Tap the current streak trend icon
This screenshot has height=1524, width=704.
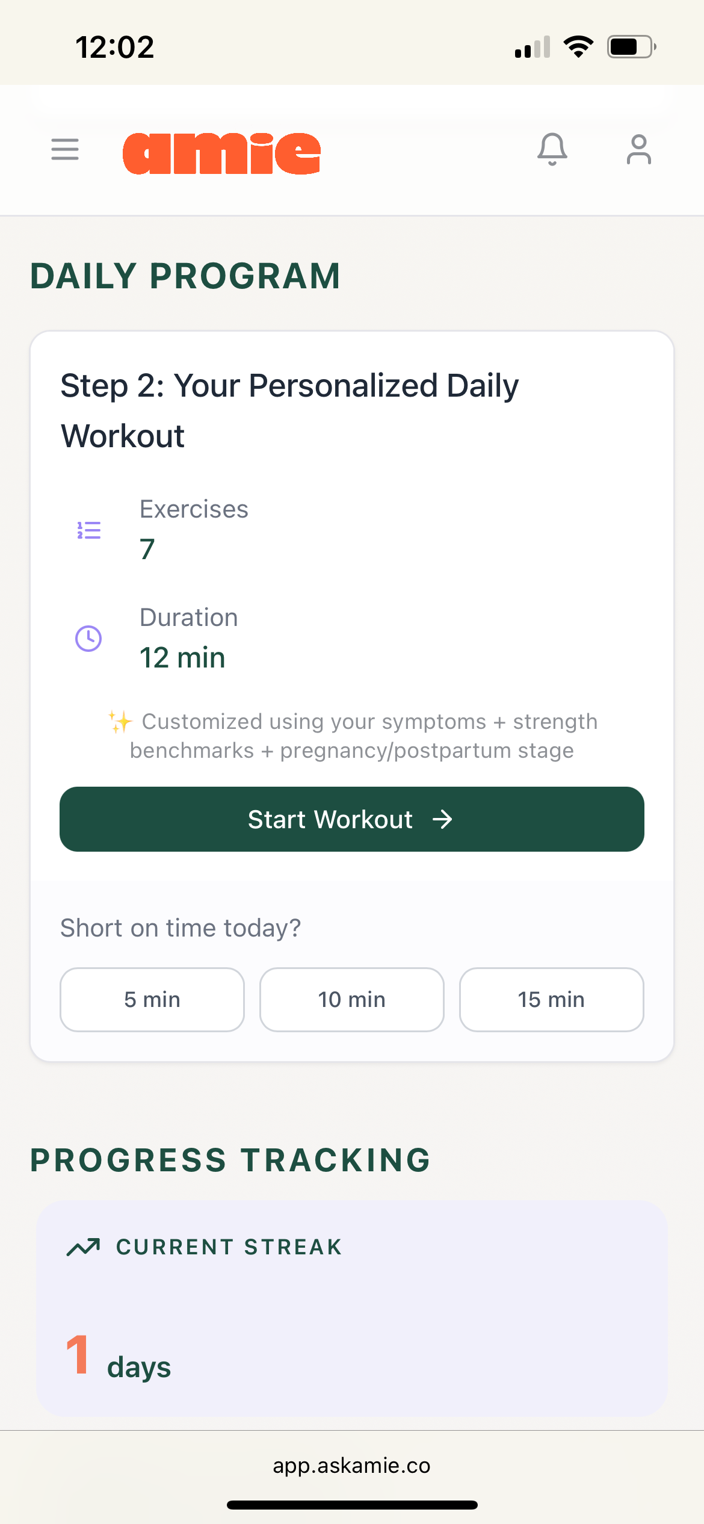(83, 1247)
